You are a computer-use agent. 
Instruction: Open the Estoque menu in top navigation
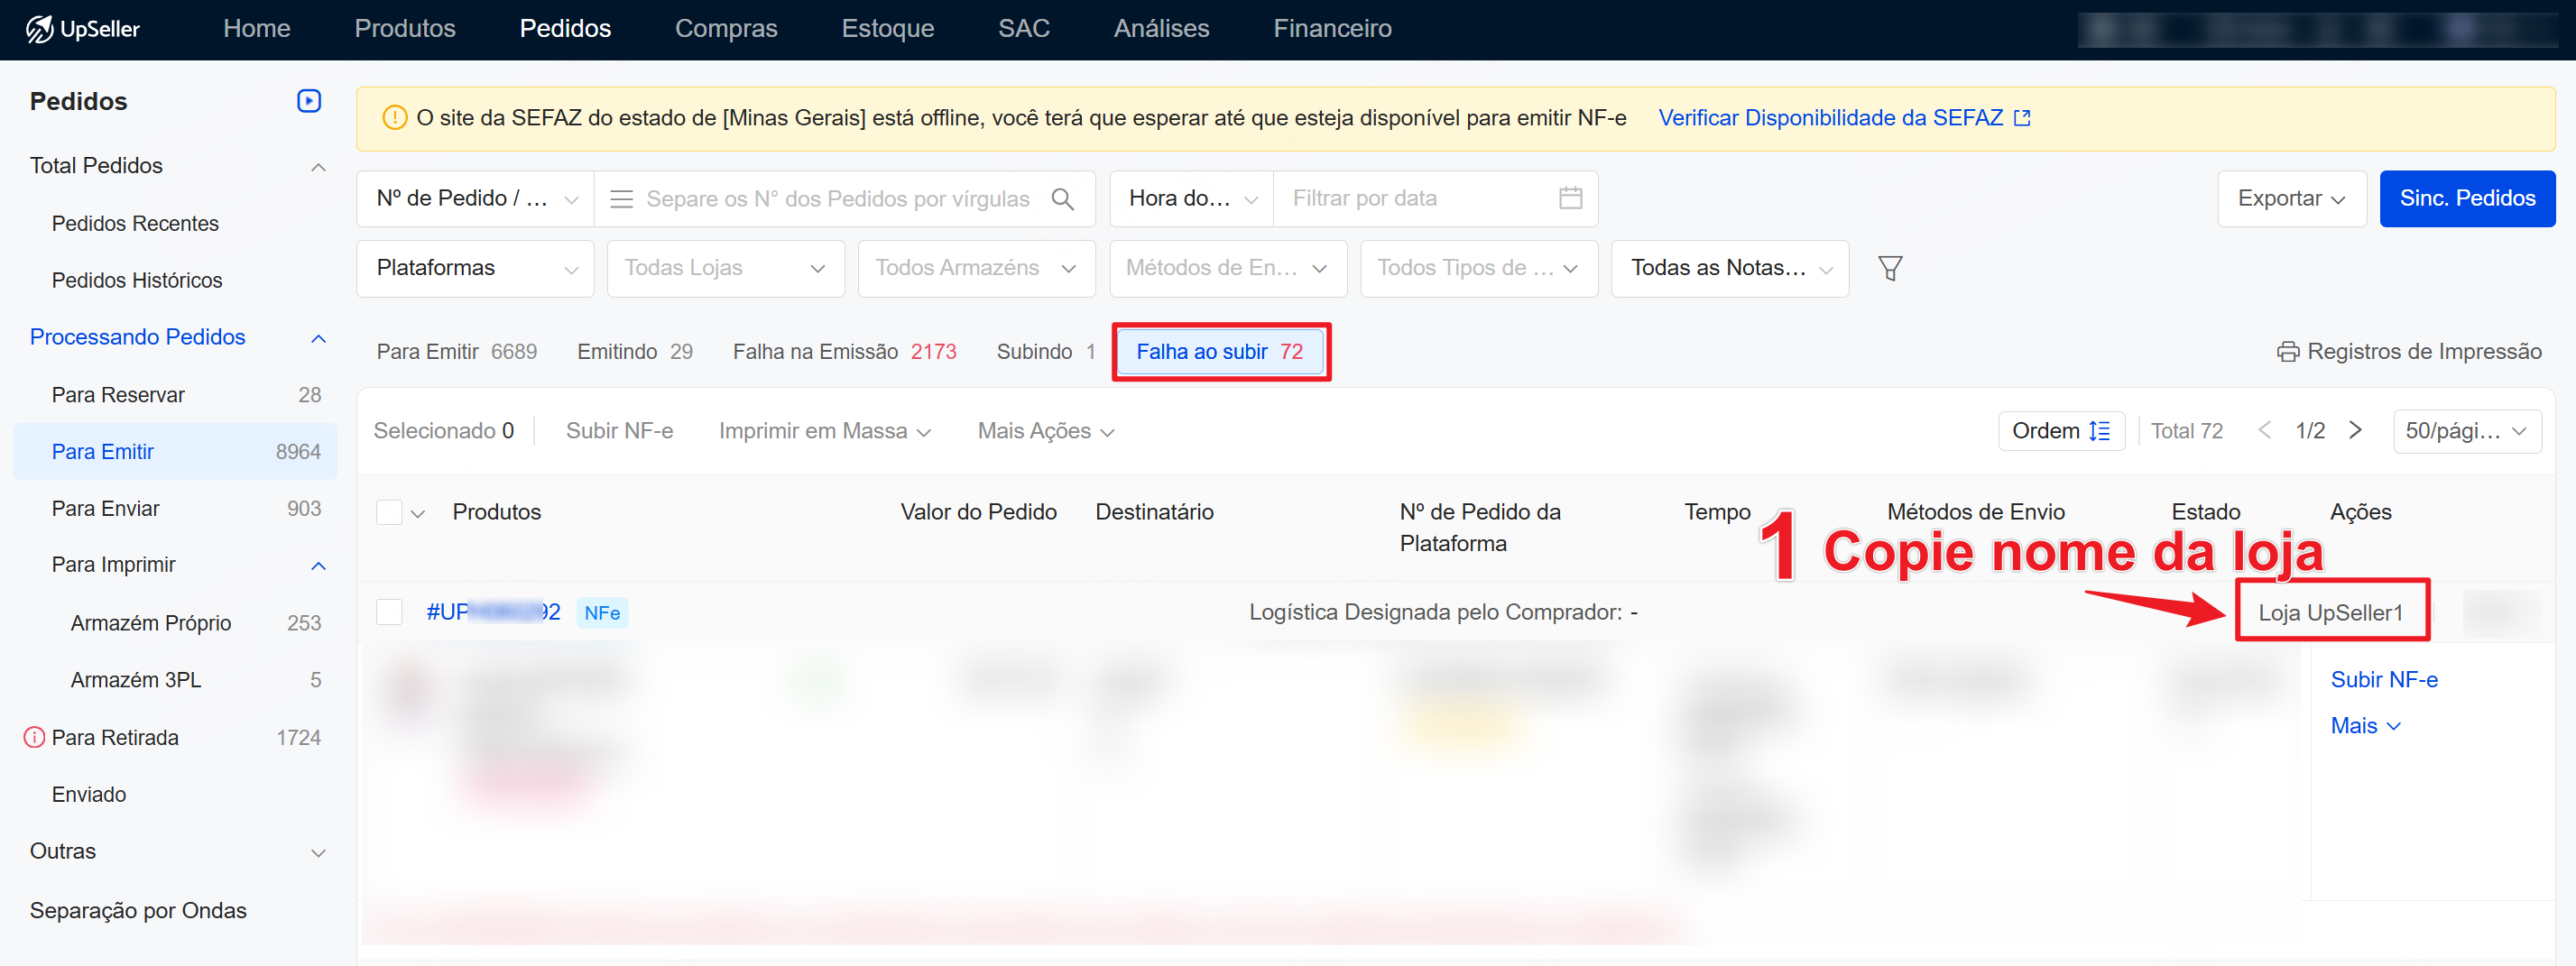[x=887, y=29]
